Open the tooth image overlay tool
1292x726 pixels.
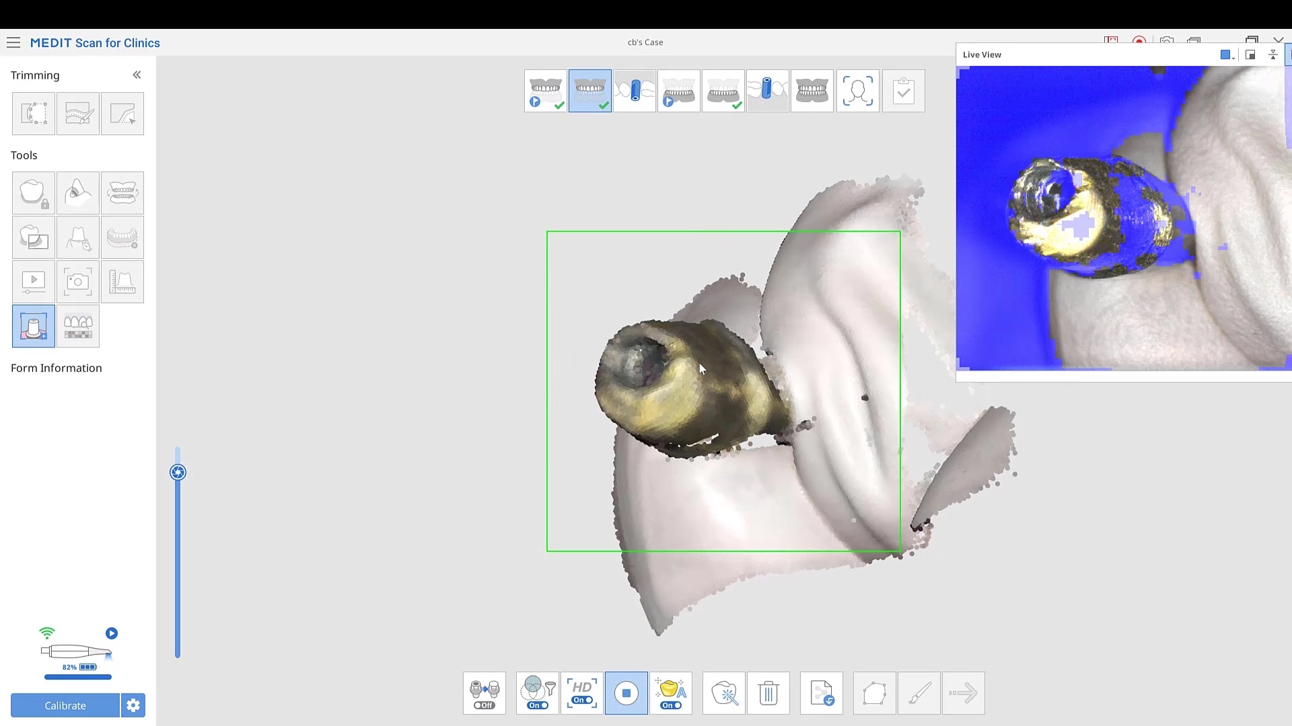click(x=34, y=237)
